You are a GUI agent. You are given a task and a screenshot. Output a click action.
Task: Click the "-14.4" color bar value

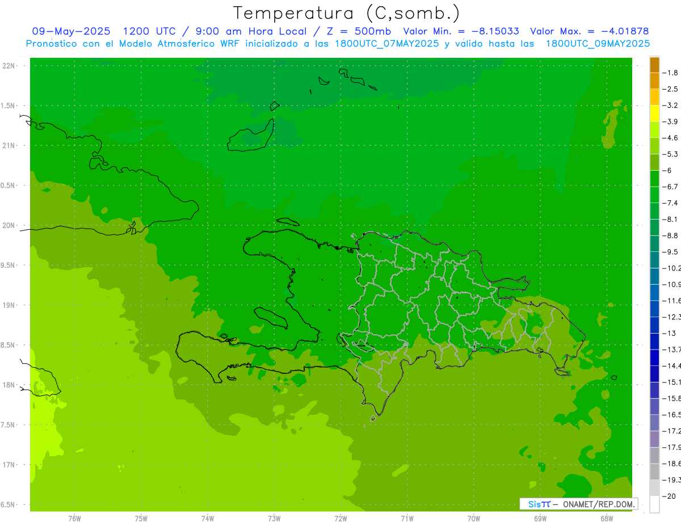click(672, 366)
